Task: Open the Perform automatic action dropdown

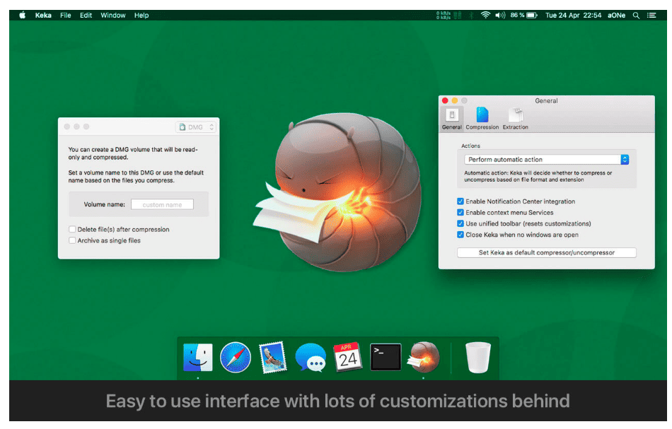Action: 546,160
